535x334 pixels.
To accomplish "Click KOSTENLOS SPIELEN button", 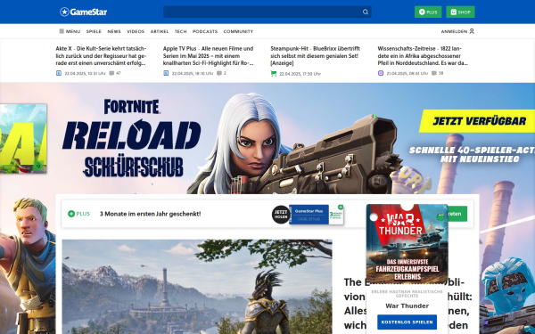I will click(407, 322).
